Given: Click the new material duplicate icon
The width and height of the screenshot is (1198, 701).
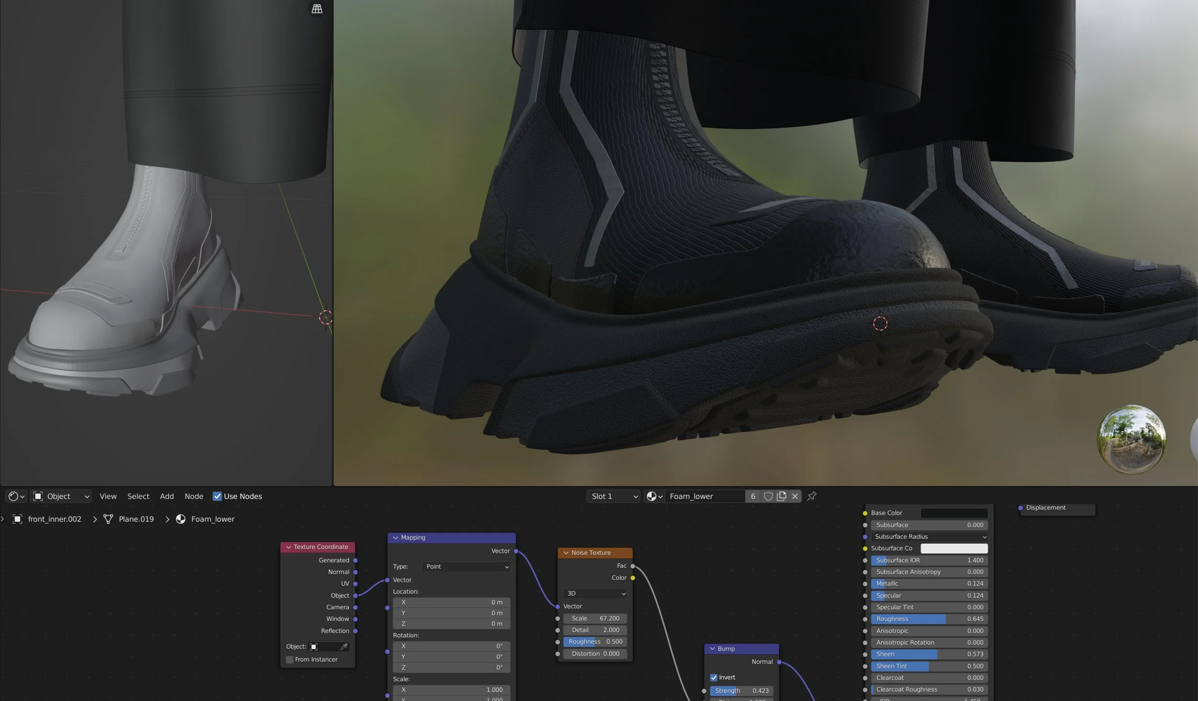Looking at the screenshot, I should click(782, 496).
